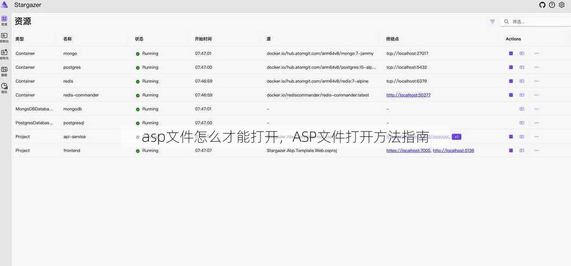Open more actions menu for mongodb
Screen dimensions: 571x266
[x=536, y=109]
